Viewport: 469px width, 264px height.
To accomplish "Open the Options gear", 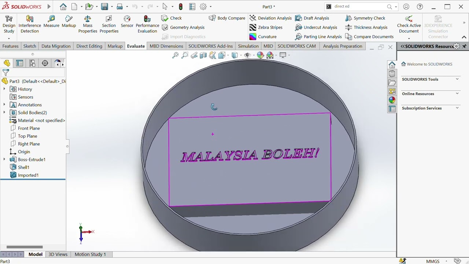I will pos(203,7).
